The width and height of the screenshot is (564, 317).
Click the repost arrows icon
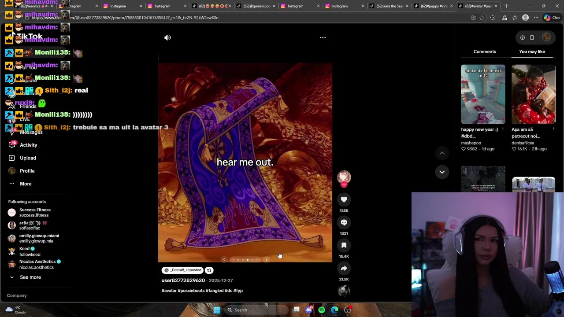209,270
